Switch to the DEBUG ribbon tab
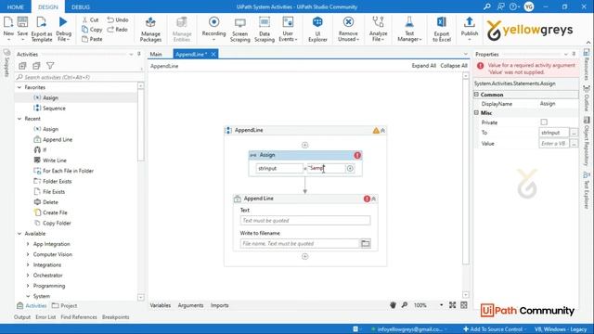Screen dimensions: 594x334 tap(81, 6)
